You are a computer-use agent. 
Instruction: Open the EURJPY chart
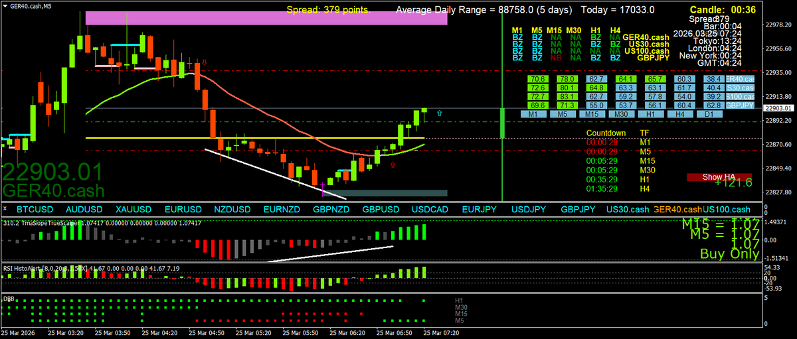pyautogui.click(x=480, y=210)
